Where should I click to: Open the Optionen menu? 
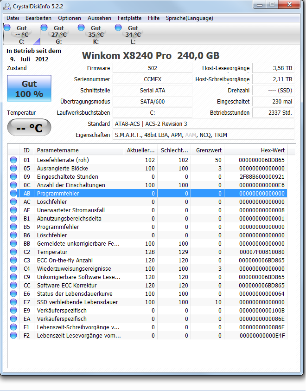(70, 18)
